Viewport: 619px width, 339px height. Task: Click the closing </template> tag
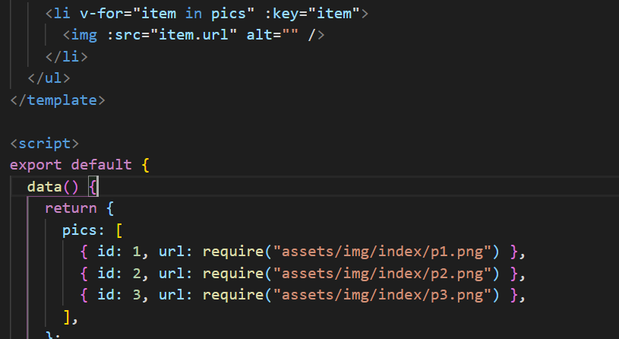coord(53,100)
